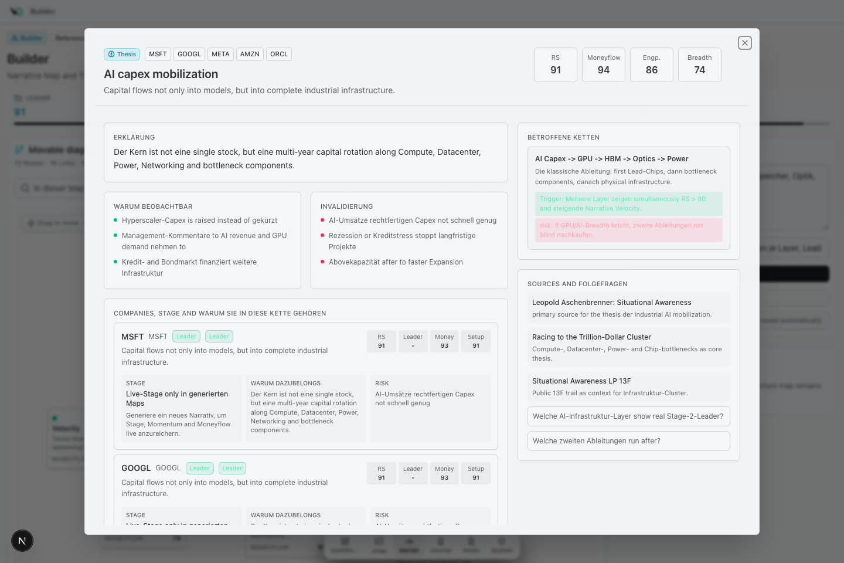Click the Moneyflow 94 stat box
The height and width of the screenshot is (563, 844).
click(x=604, y=65)
